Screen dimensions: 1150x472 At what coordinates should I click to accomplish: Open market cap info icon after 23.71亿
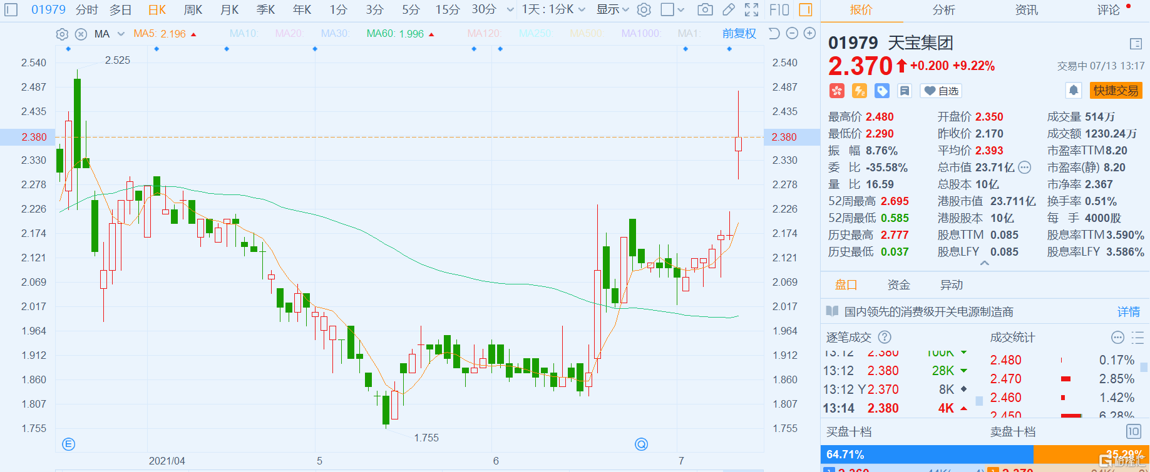point(1024,167)
